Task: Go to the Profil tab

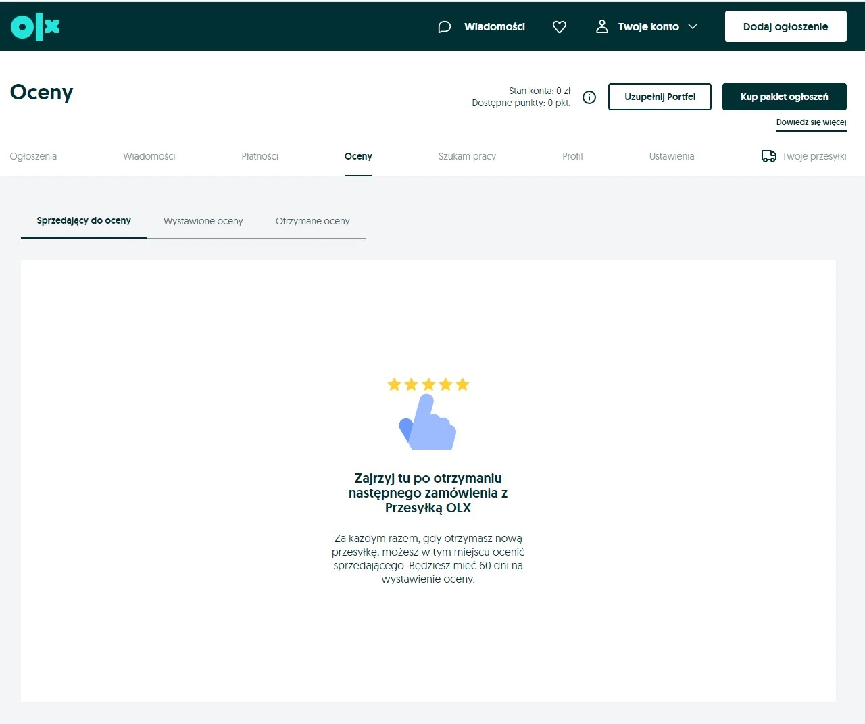Action: pos(572,156)
